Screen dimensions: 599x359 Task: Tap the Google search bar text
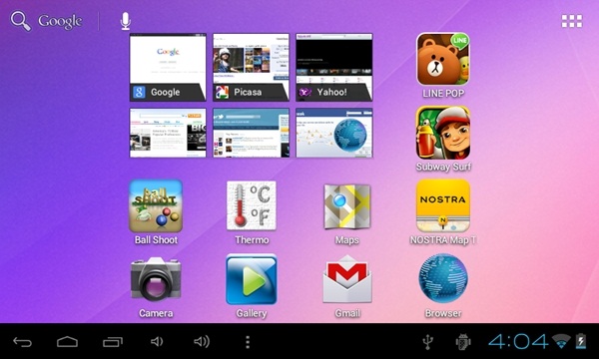[60, 21]
